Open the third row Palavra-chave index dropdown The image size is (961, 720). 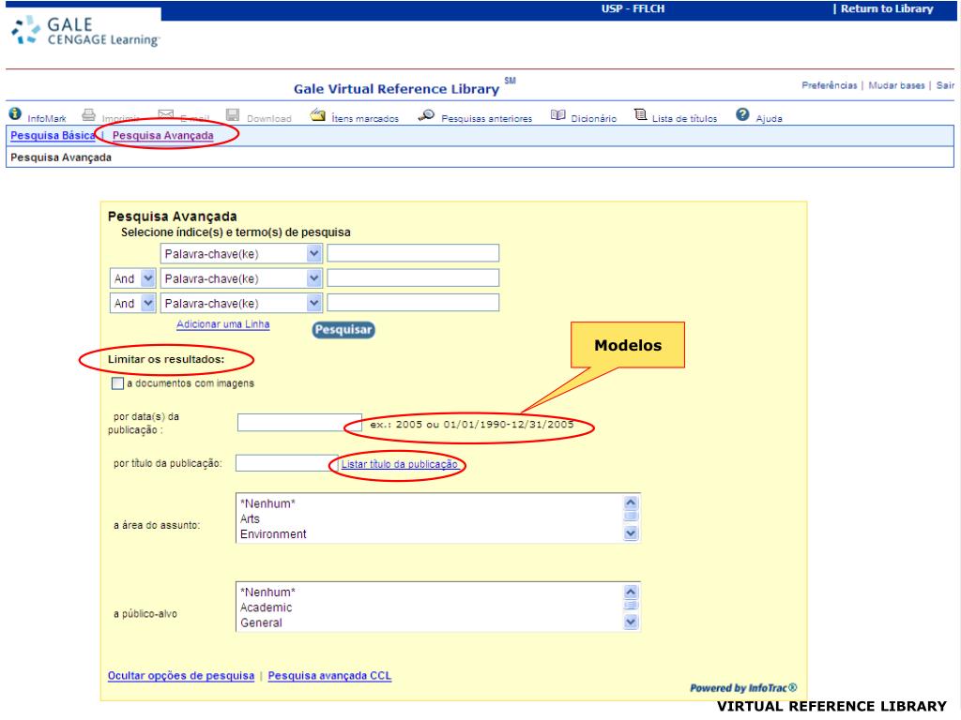pyautogui.click(x=241, y=303)
